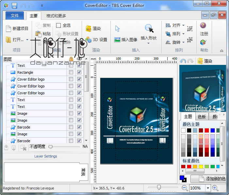
Task: Toggle lock of third Cover Editor logo layer
Action: (x=71, y=93)
